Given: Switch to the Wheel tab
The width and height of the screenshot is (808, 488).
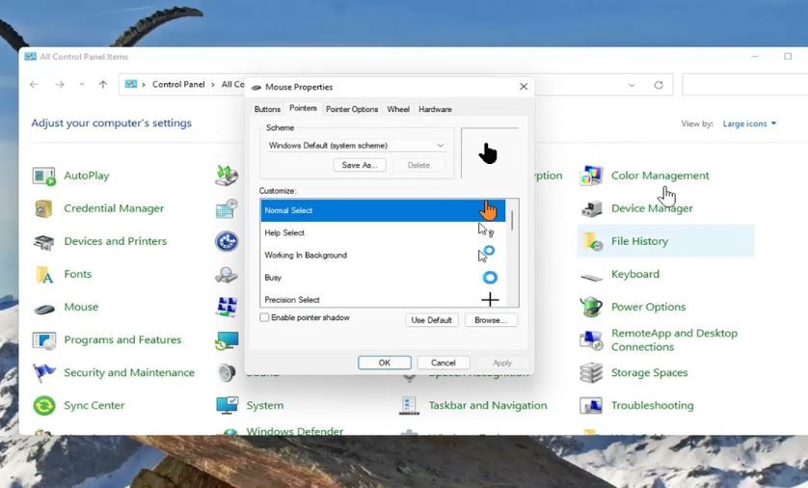Looking at the screenshot, I should (398, 109).
